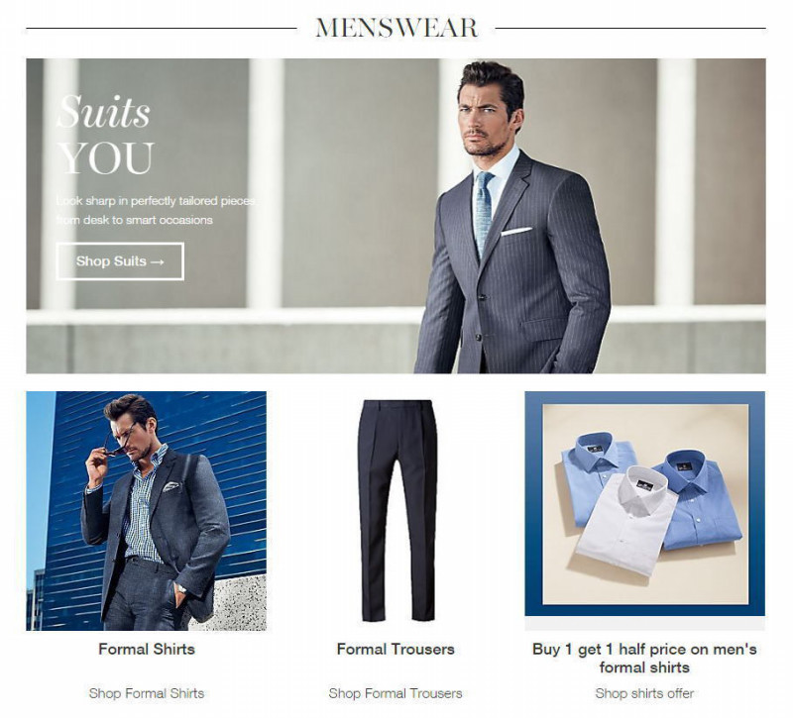Click the blue tie on the banner model
793x718 pixels.
pyautogui.click(x=483, y=211)
